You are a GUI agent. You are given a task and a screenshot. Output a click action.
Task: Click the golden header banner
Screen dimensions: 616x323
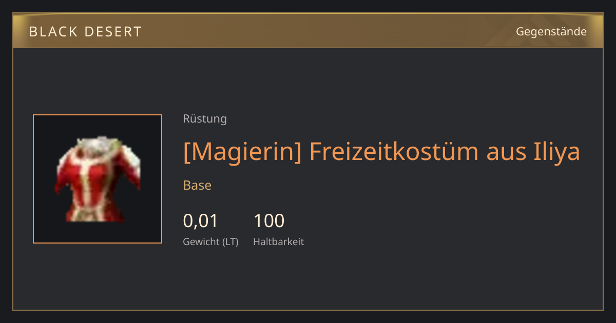[308, 31]
